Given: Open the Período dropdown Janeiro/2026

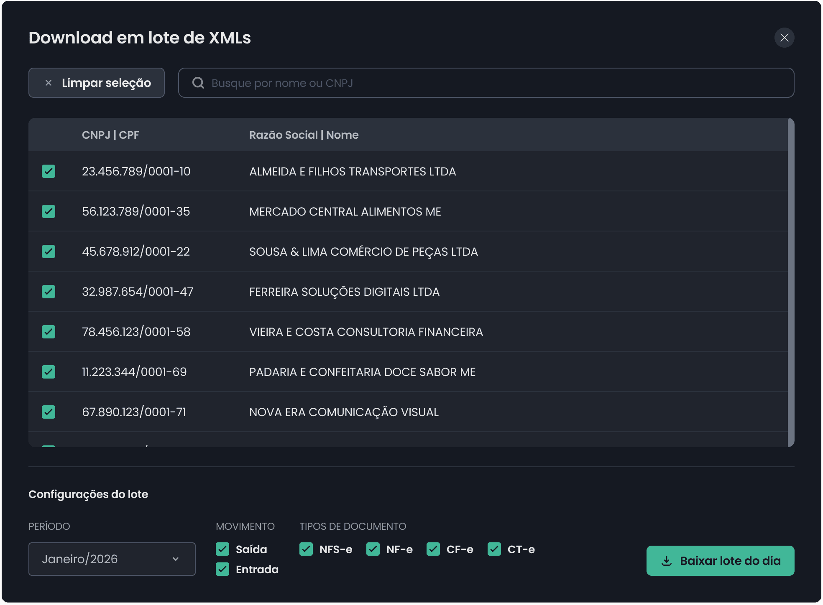Looking at the screenshot, I should 112,559.
